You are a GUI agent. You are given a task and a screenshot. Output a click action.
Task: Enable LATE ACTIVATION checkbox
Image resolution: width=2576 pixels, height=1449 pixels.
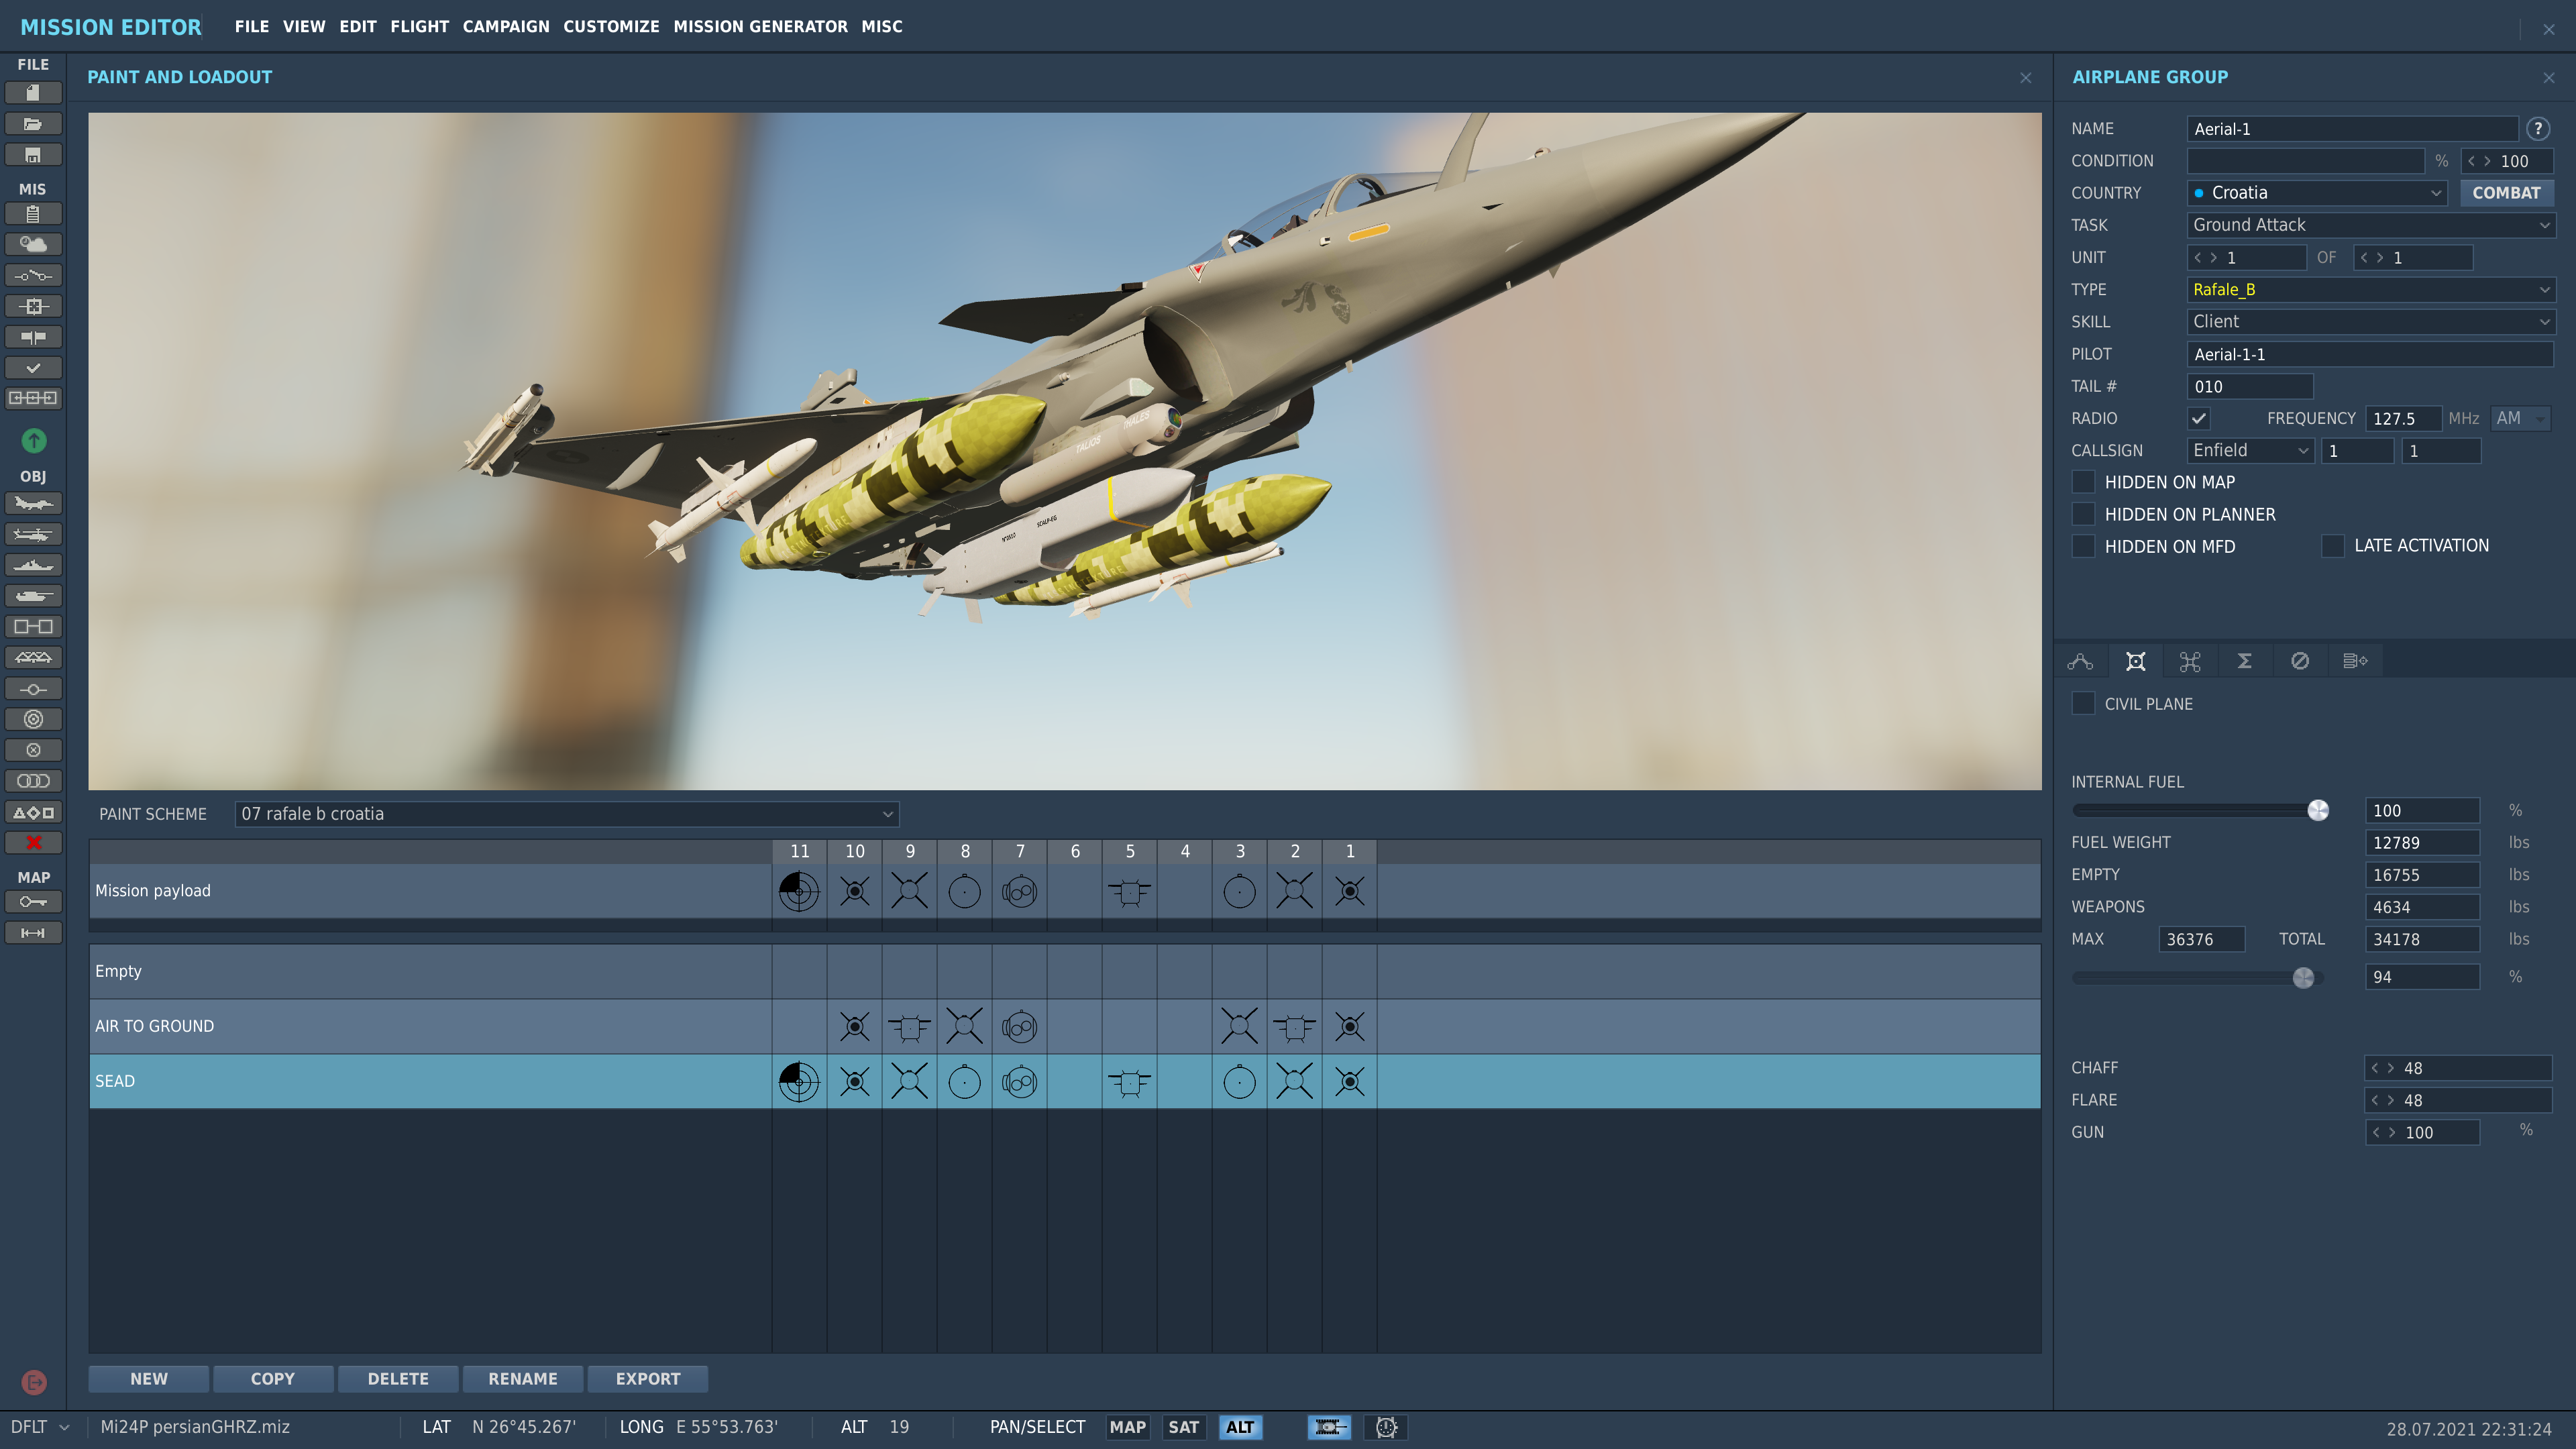[2332, 546]
